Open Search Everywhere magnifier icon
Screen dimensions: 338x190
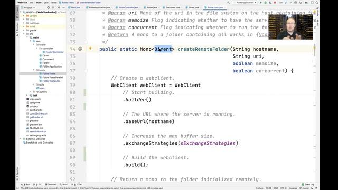tap(317, 3)
